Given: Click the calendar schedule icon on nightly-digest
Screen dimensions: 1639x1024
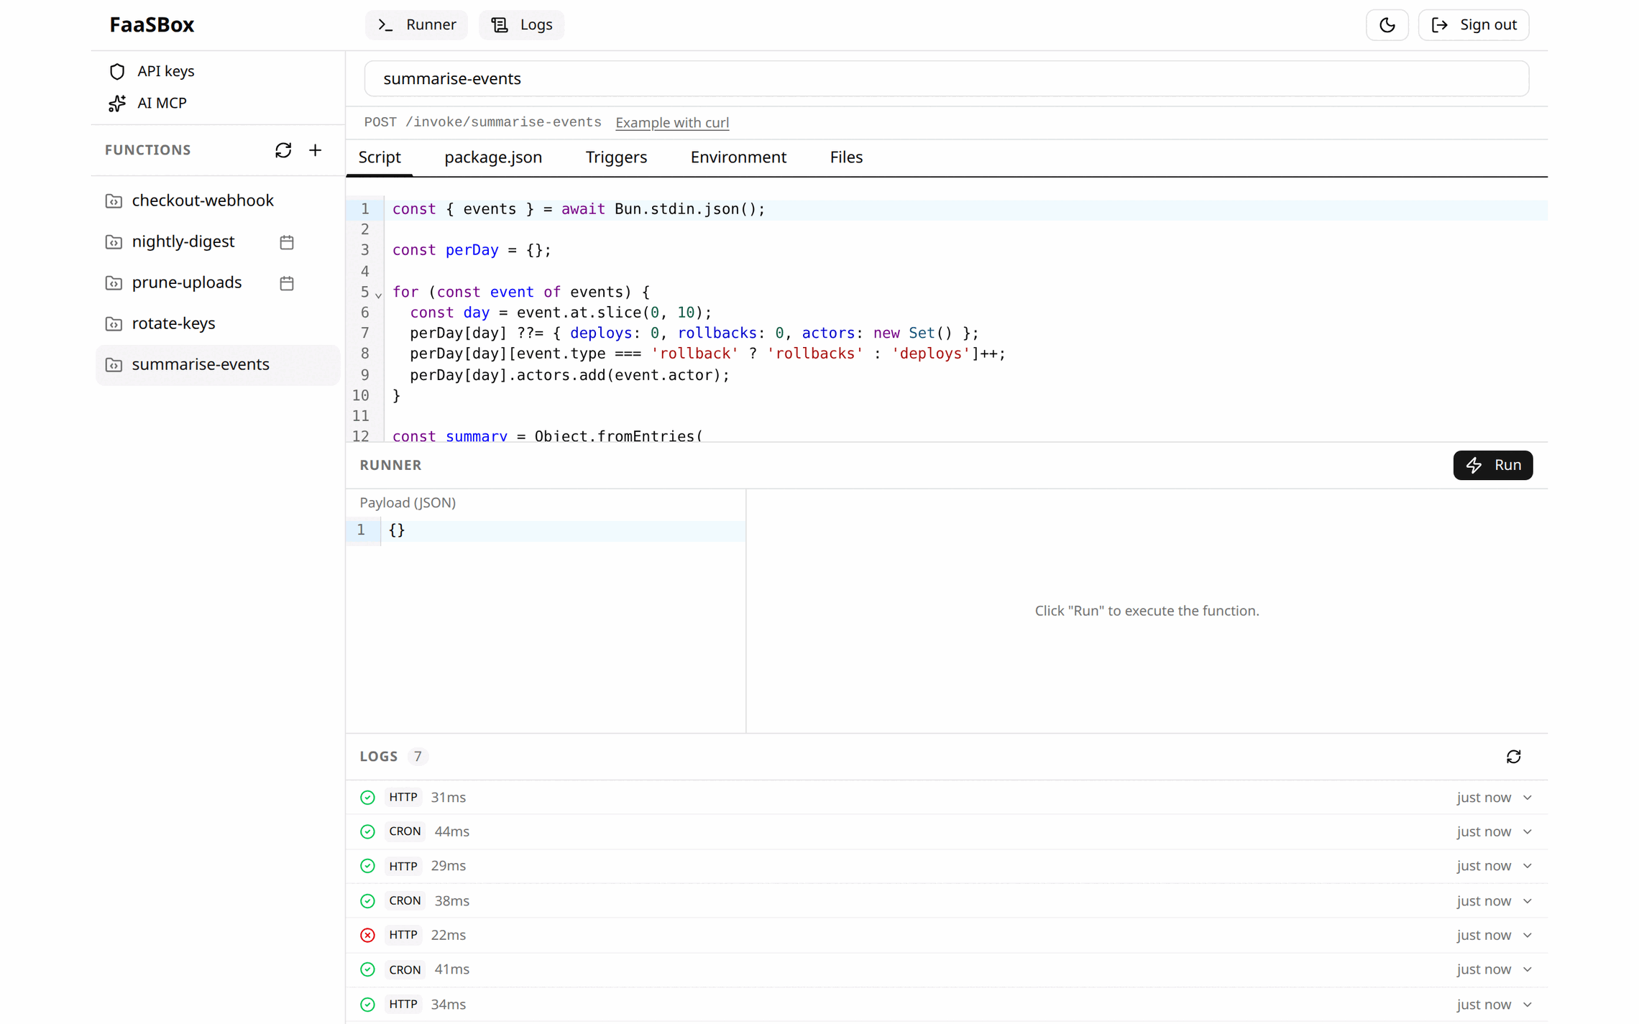Looking at the screenshot, I should click(x=287, y=242).
